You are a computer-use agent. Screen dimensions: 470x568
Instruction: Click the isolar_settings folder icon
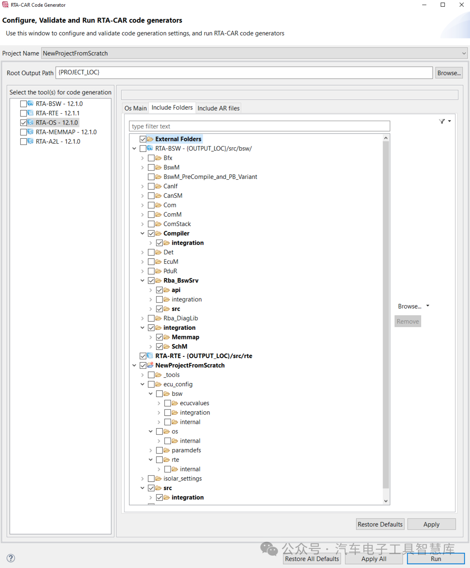159,478
